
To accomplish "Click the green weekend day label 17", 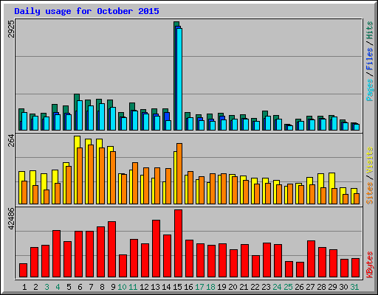I will coord(199,287).
